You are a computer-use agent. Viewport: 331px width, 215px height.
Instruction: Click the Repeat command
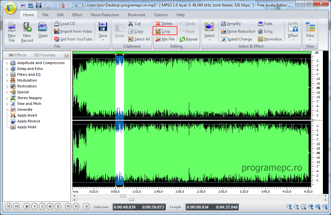coord(189,39)
